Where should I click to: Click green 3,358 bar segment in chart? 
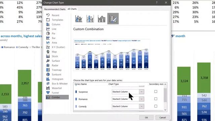tap(204, 78)
